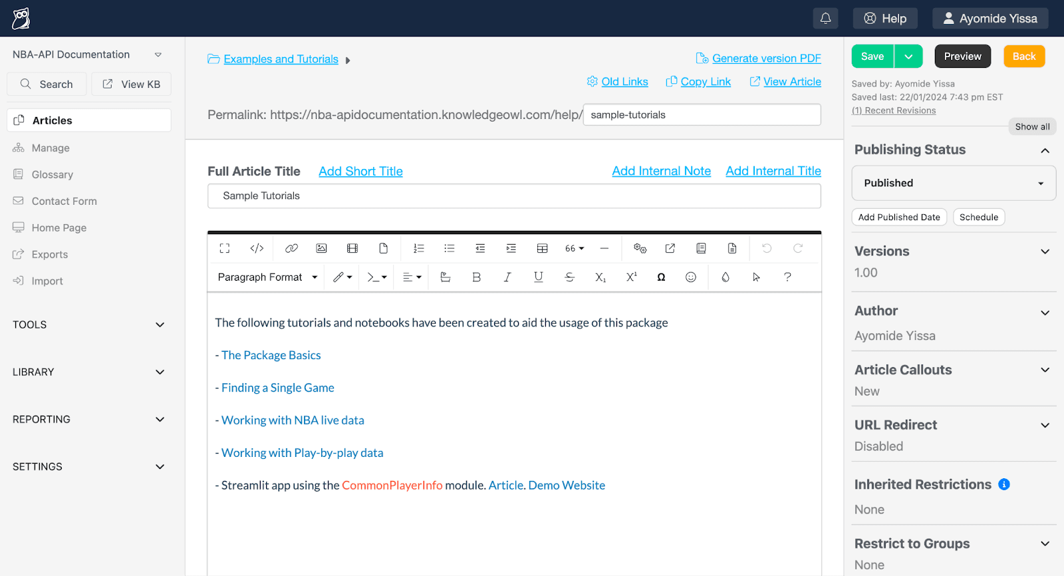Open KnowledgeOwl owl logo home
The width and height of the screenshot is (1064, 576).
coord(21,19)
